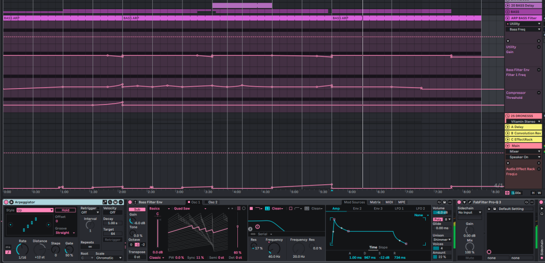Collapse the ARP BASS Filter track
The height and width of the screenshot is (263, 545).
point(508,18)
